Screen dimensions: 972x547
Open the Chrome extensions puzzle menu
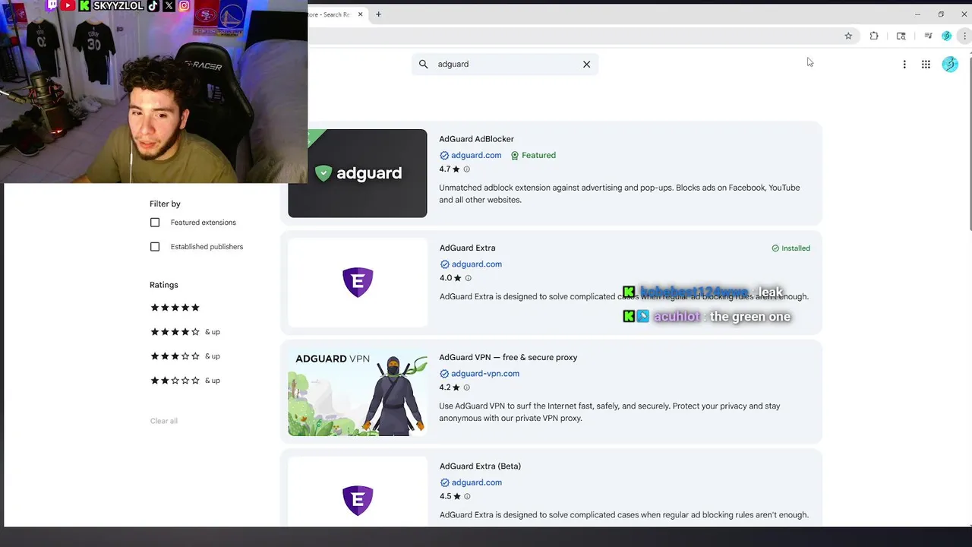click(x=874, y=36)
